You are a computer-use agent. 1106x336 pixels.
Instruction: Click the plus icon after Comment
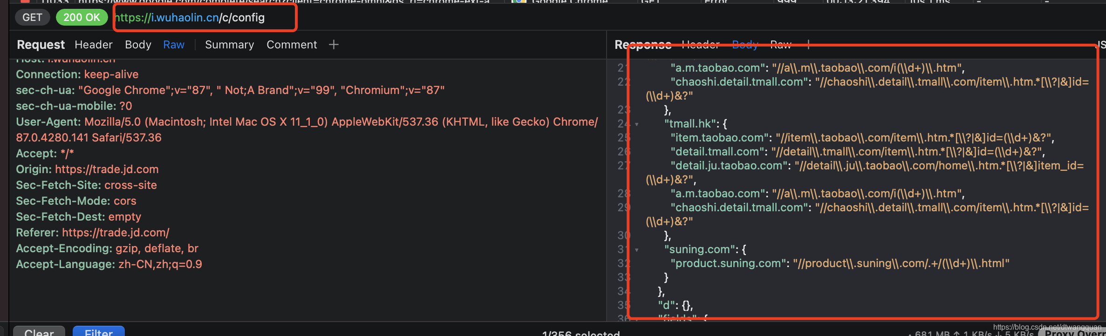tap(334, 45)
